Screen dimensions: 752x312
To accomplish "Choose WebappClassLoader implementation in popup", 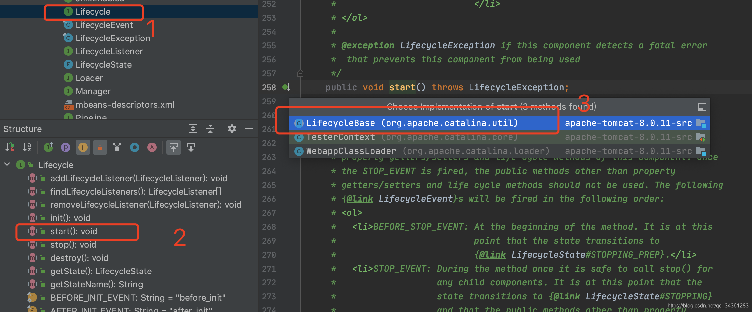I will [x=500, y=151].
